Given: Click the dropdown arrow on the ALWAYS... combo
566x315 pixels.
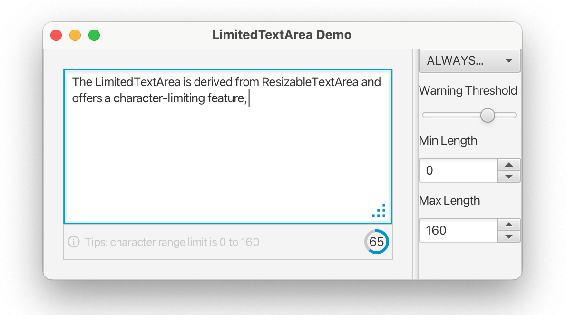Looking at the screenshot, I should pyautogui.click(x=508, y=60).
